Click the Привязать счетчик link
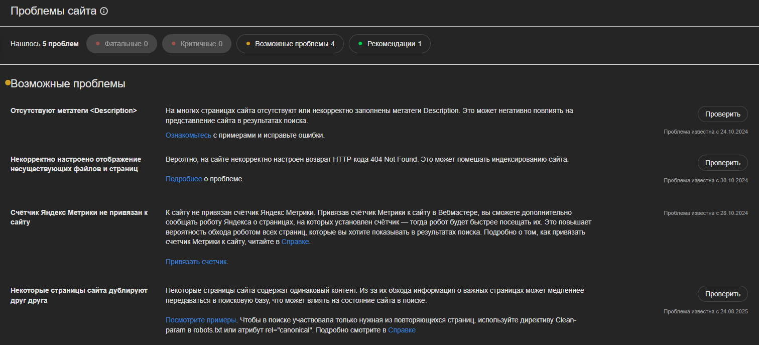The height and width of the screenshot is (345, 759). (x=196, y=262)
